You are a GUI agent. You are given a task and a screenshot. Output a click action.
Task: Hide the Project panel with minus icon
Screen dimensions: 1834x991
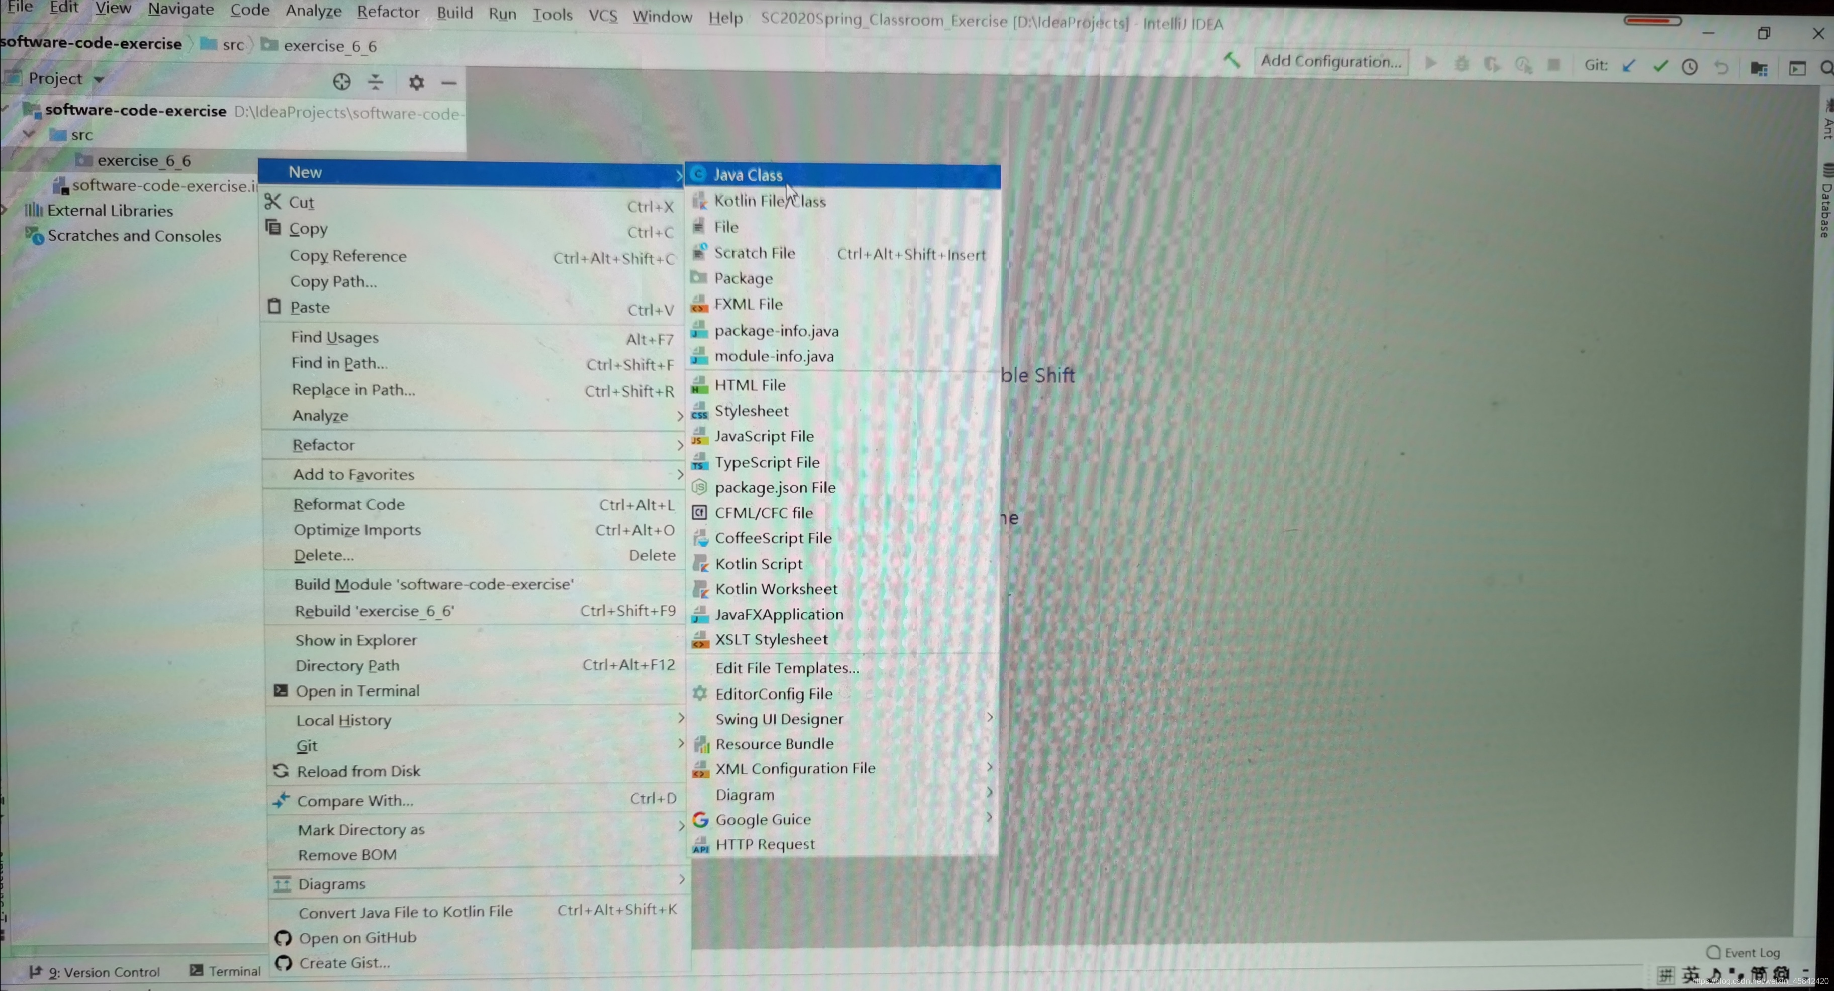448,83
